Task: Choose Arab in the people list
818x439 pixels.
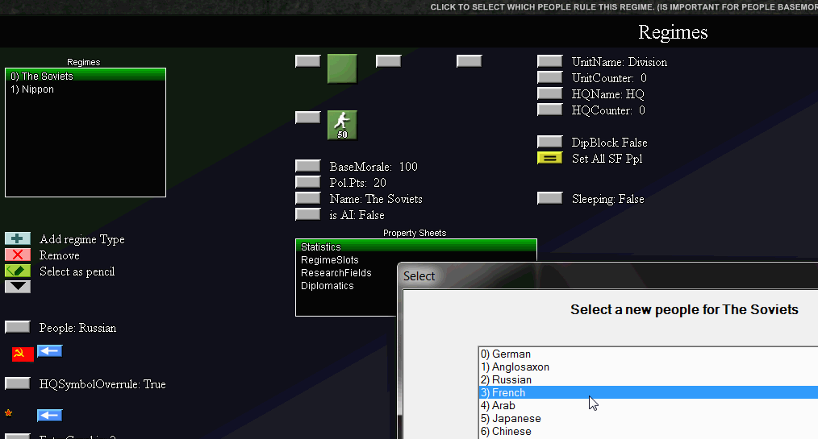Action: pos(649,406)
